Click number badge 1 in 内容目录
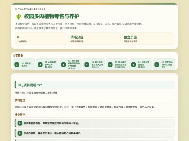Viewport: 189px width, 141px height. click(17, 65)
